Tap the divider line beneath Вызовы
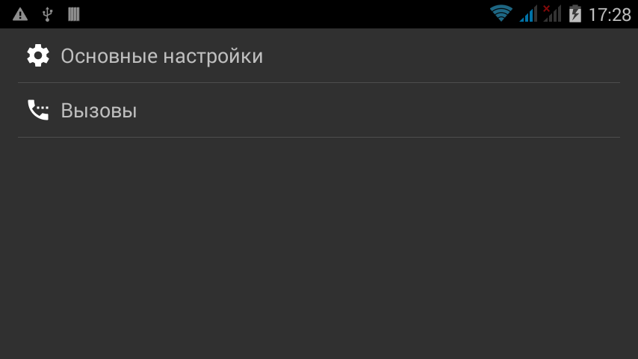Screen dimensions: 638x359 pyautogui.click(x=319, y=138)
